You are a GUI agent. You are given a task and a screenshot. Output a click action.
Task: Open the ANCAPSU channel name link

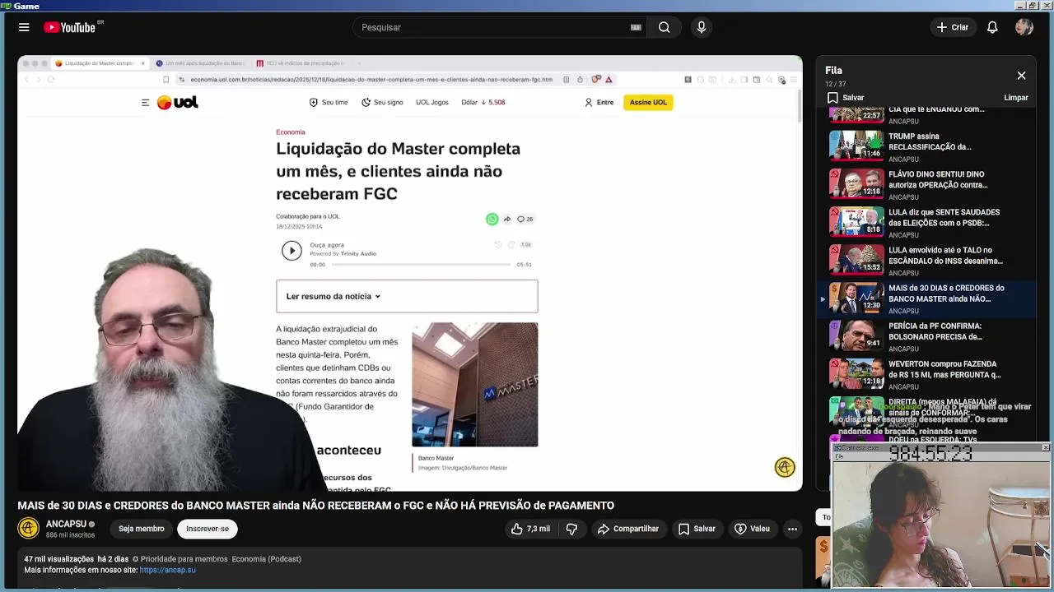point(66,524)
